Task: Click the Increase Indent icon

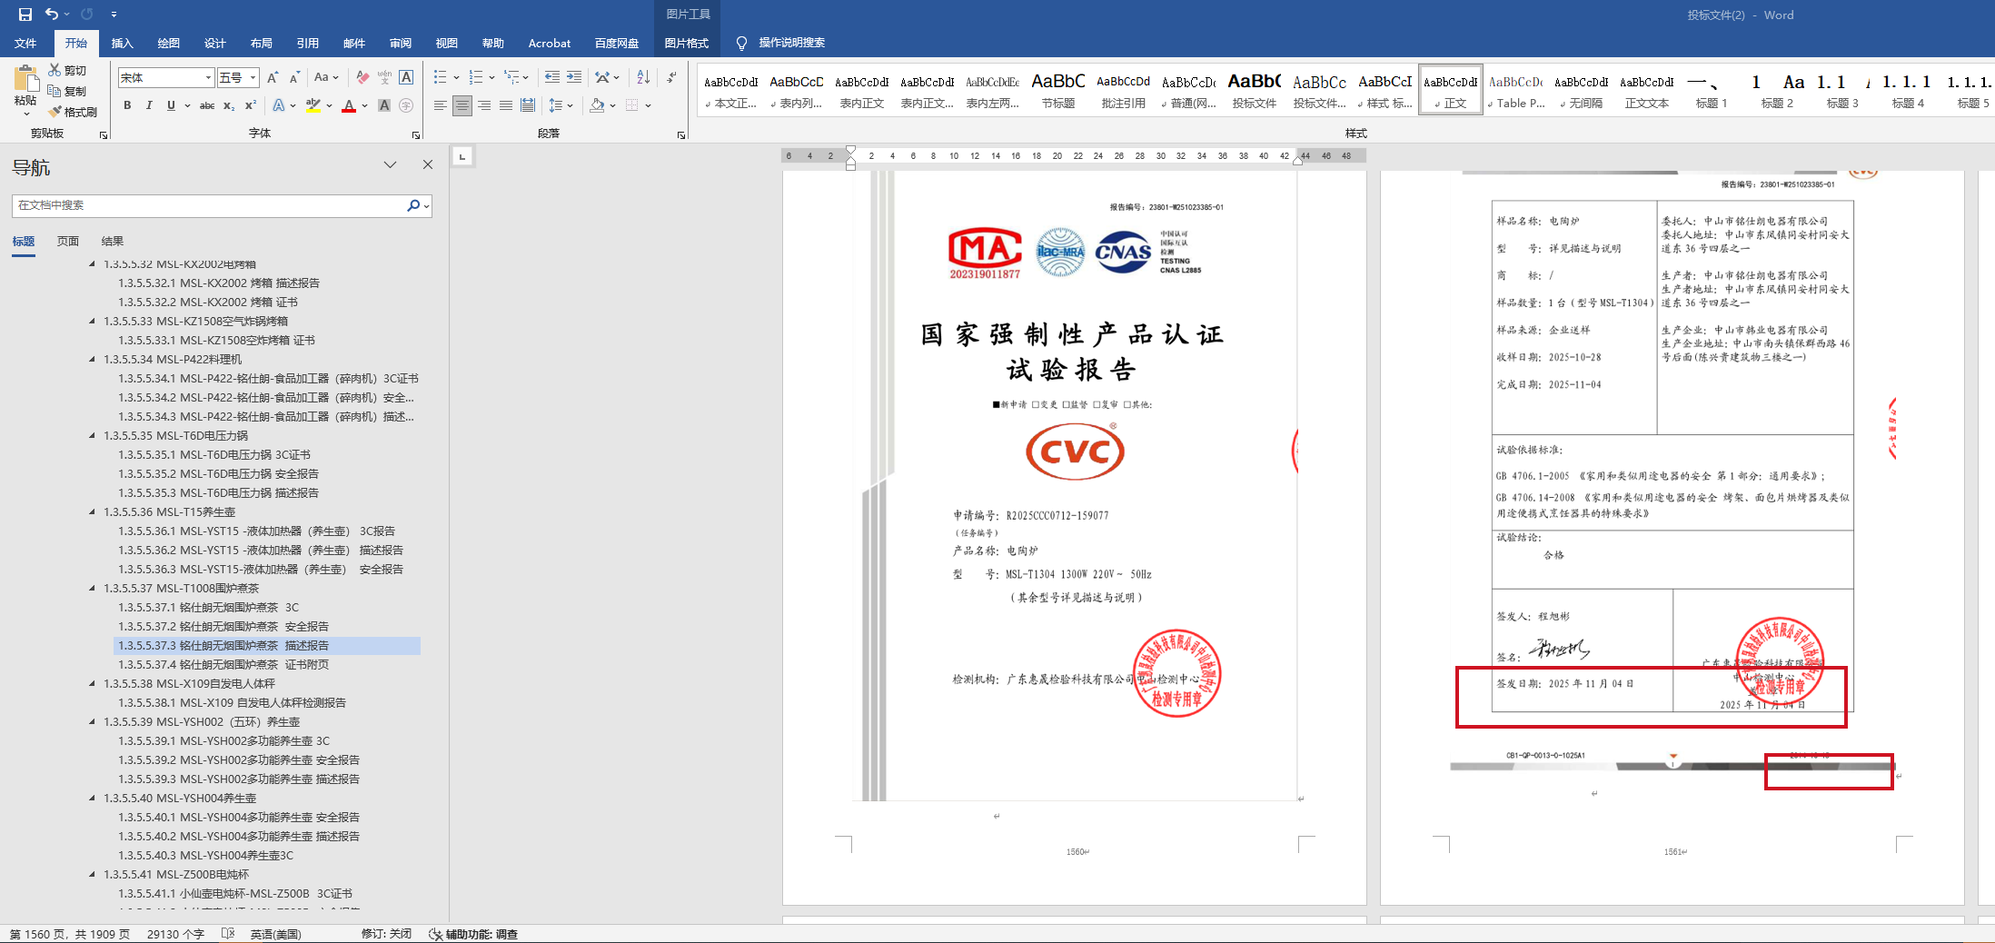Action: [574, 77]
